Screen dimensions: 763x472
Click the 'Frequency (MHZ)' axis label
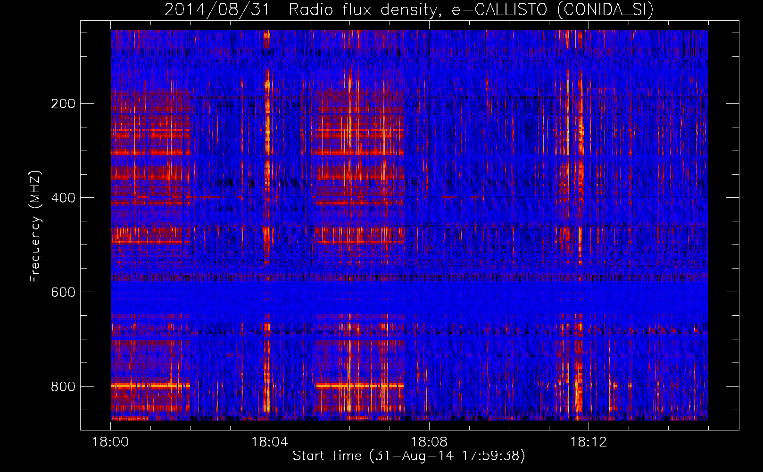(35, 227)
